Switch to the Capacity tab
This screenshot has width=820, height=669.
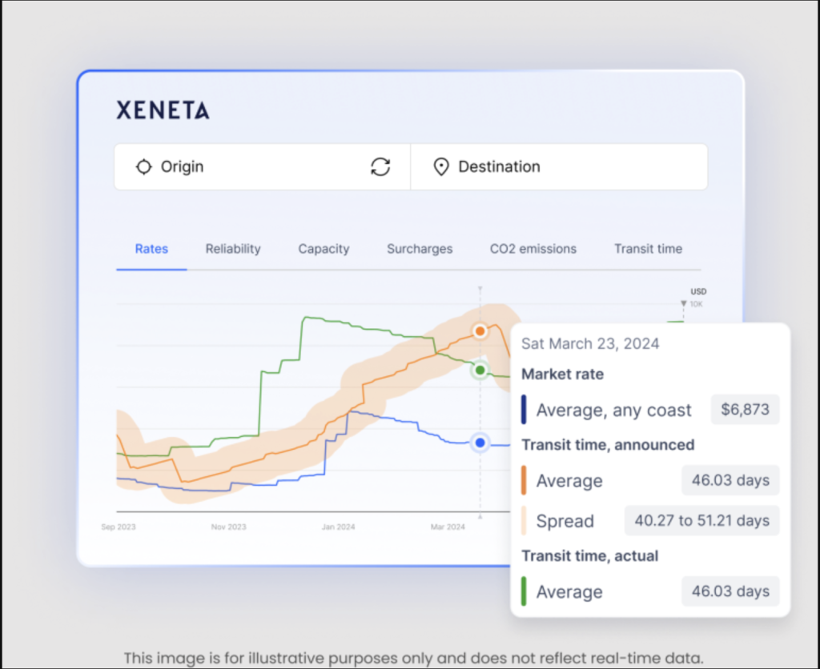324,249
